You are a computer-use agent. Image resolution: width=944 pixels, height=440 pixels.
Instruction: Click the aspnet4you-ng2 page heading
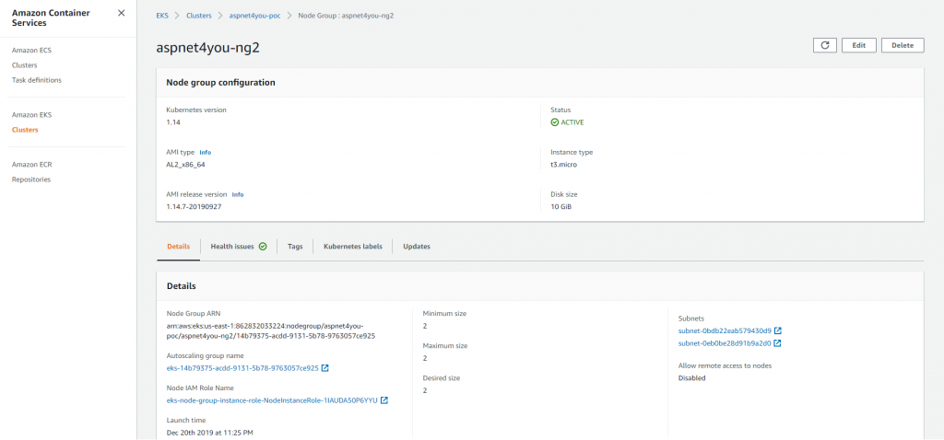[x=207, y=48]
